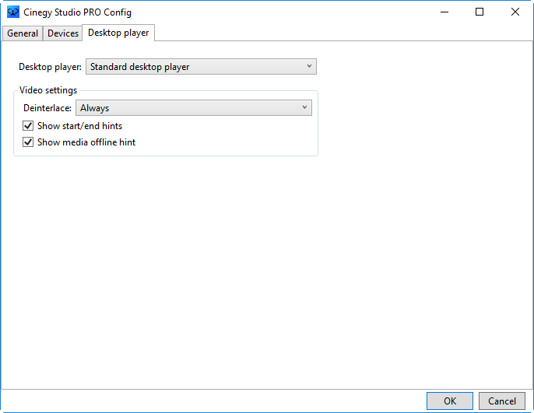This screenshot has width=534, height=413.
Task: Select the Desktop player tab
Action: (x=118, y=33)
